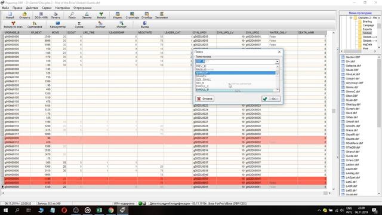This screenshot has height=215, width=382.
Task: Select ENROLL_B in the dropdown list
Action: pyautogui.click(x=235, y=90)
